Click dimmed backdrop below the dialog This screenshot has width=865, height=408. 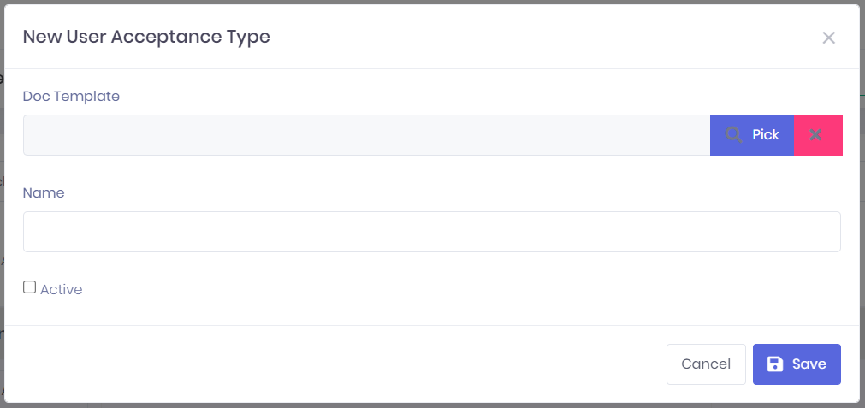428,405
